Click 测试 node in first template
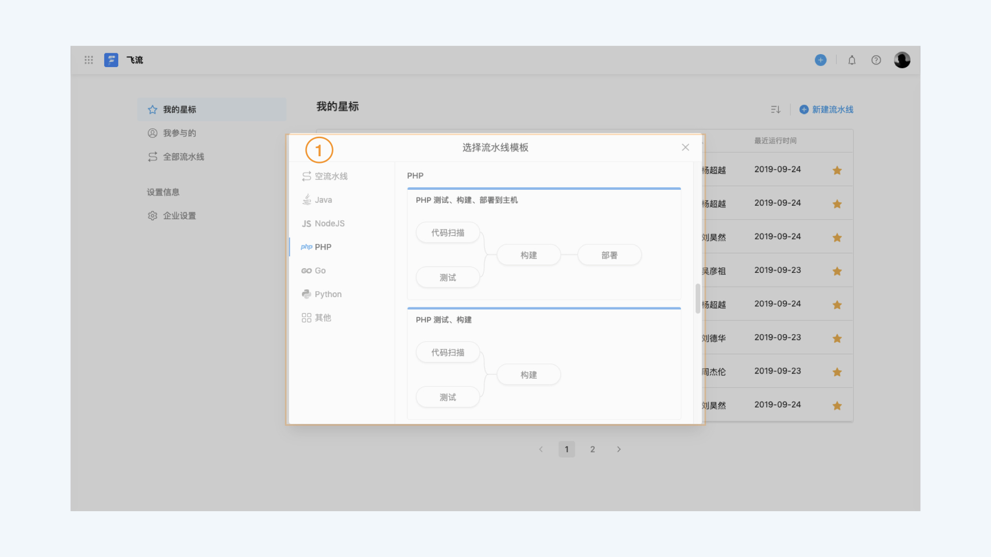This screenshot has width=991, height=557. (448, 277)
